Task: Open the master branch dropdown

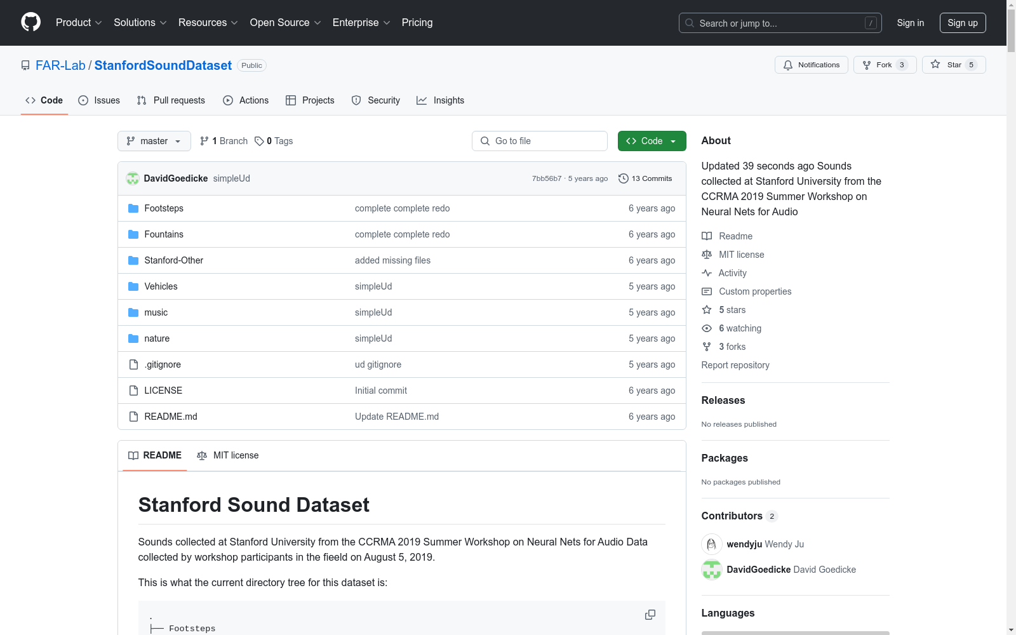Action: tap(154, 141)
